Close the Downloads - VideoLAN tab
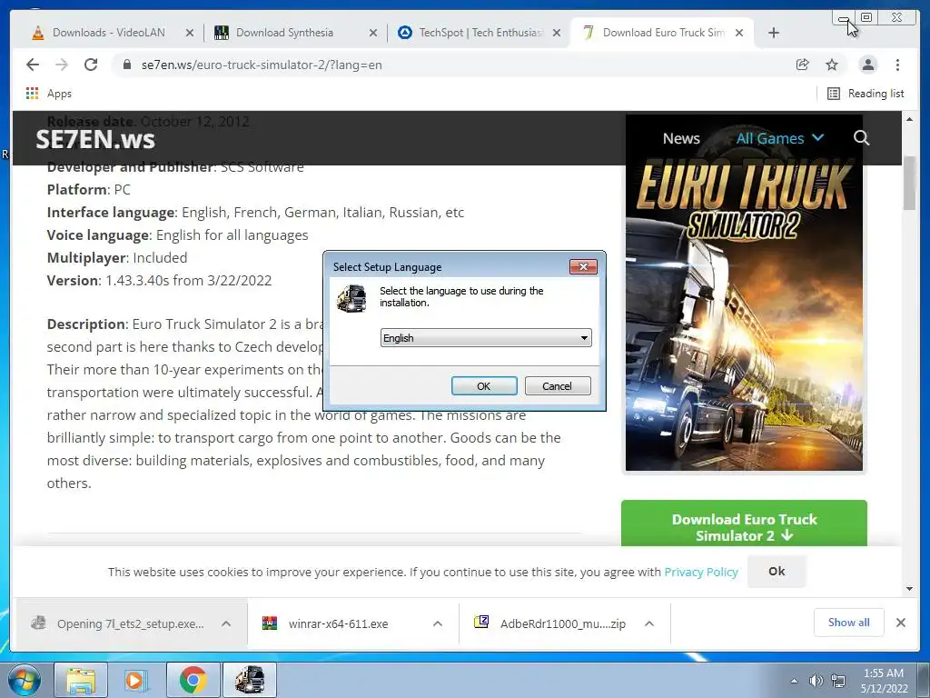The height and width of the screenshot is (698, 930). (190, 34)
